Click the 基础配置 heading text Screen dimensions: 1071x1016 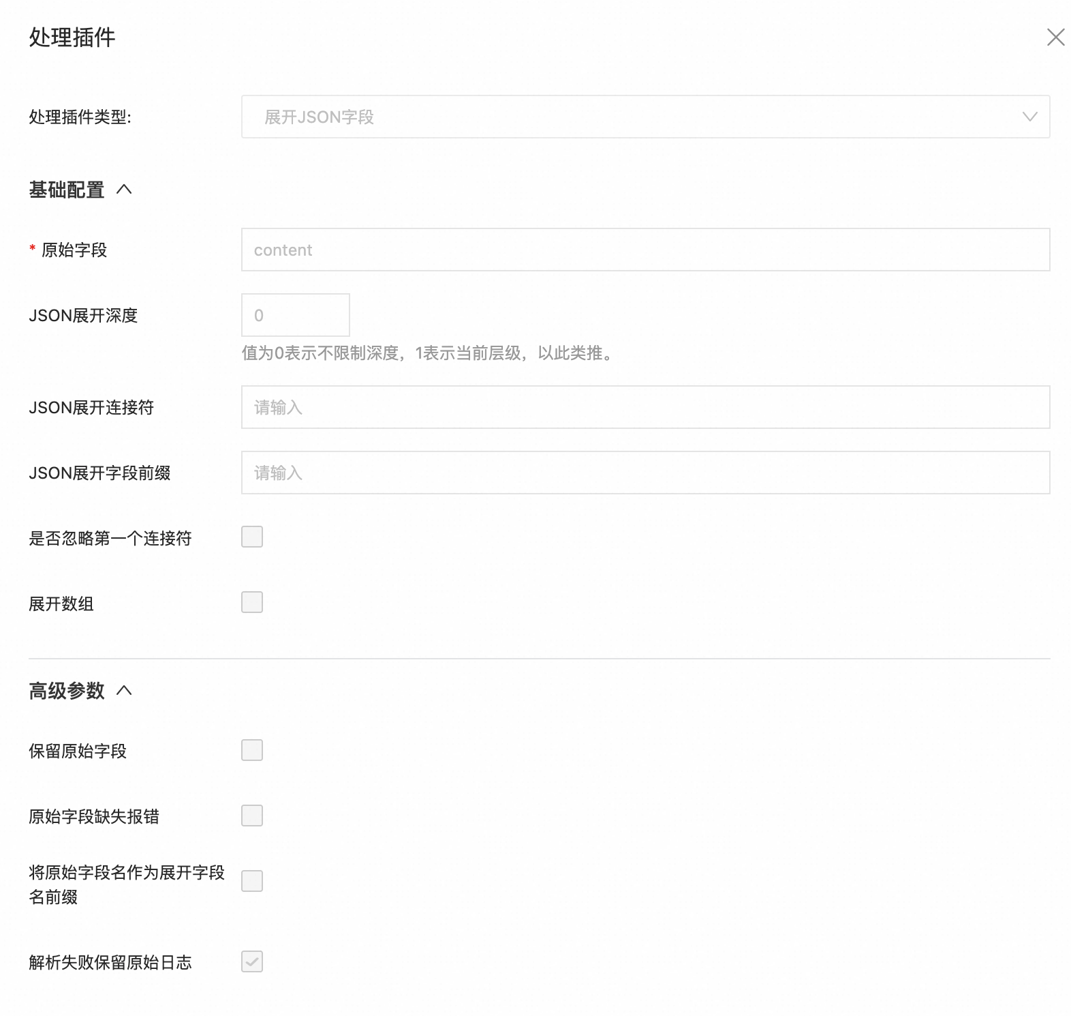pos(67,190)
